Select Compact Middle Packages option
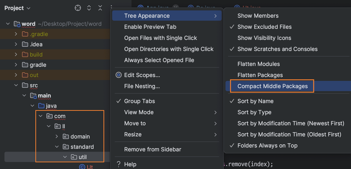 (x=272, y=86)
